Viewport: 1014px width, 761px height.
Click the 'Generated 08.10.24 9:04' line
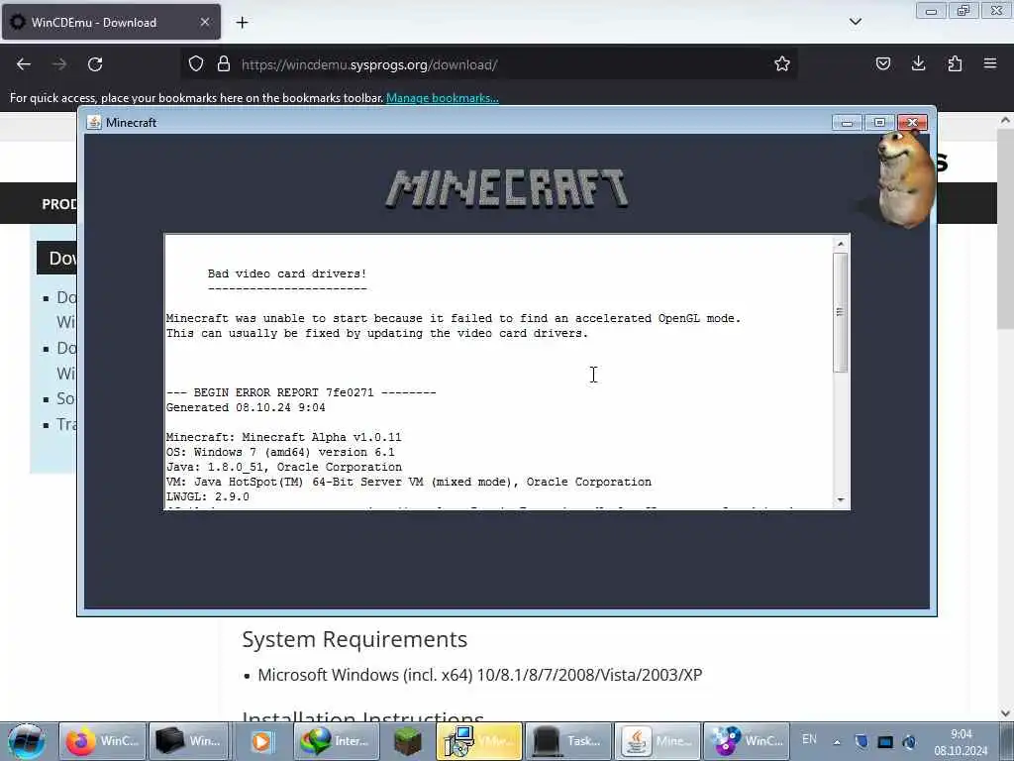tap(246, 407)
